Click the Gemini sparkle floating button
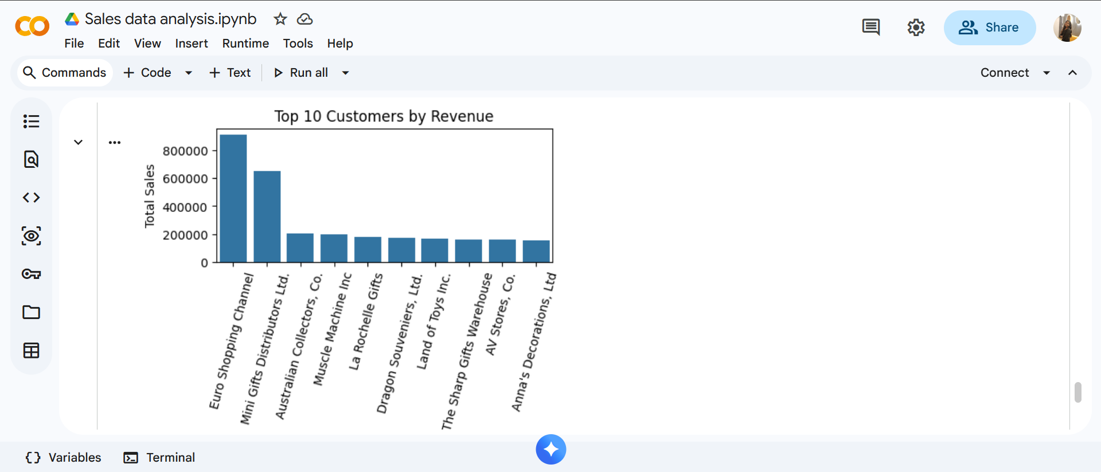Viewport: 1101px width, 472px height. (550, 450)
